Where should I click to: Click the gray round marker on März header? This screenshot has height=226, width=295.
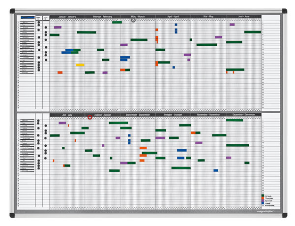(x=133, y=20)
